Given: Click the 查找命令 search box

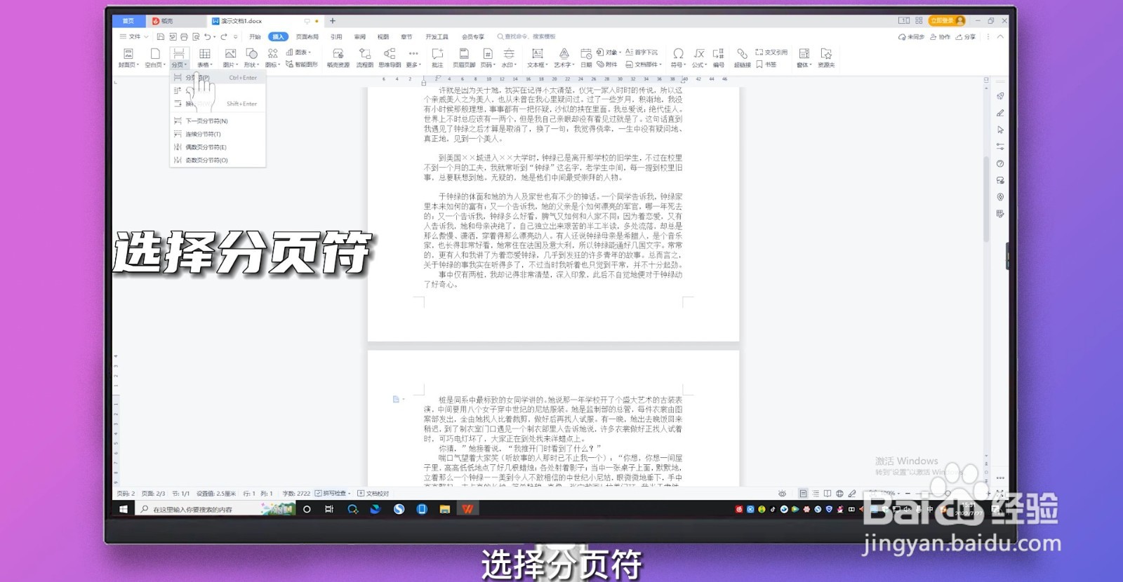Looking at the screenshot, I should pyautogui.click(x=526, y=36).
